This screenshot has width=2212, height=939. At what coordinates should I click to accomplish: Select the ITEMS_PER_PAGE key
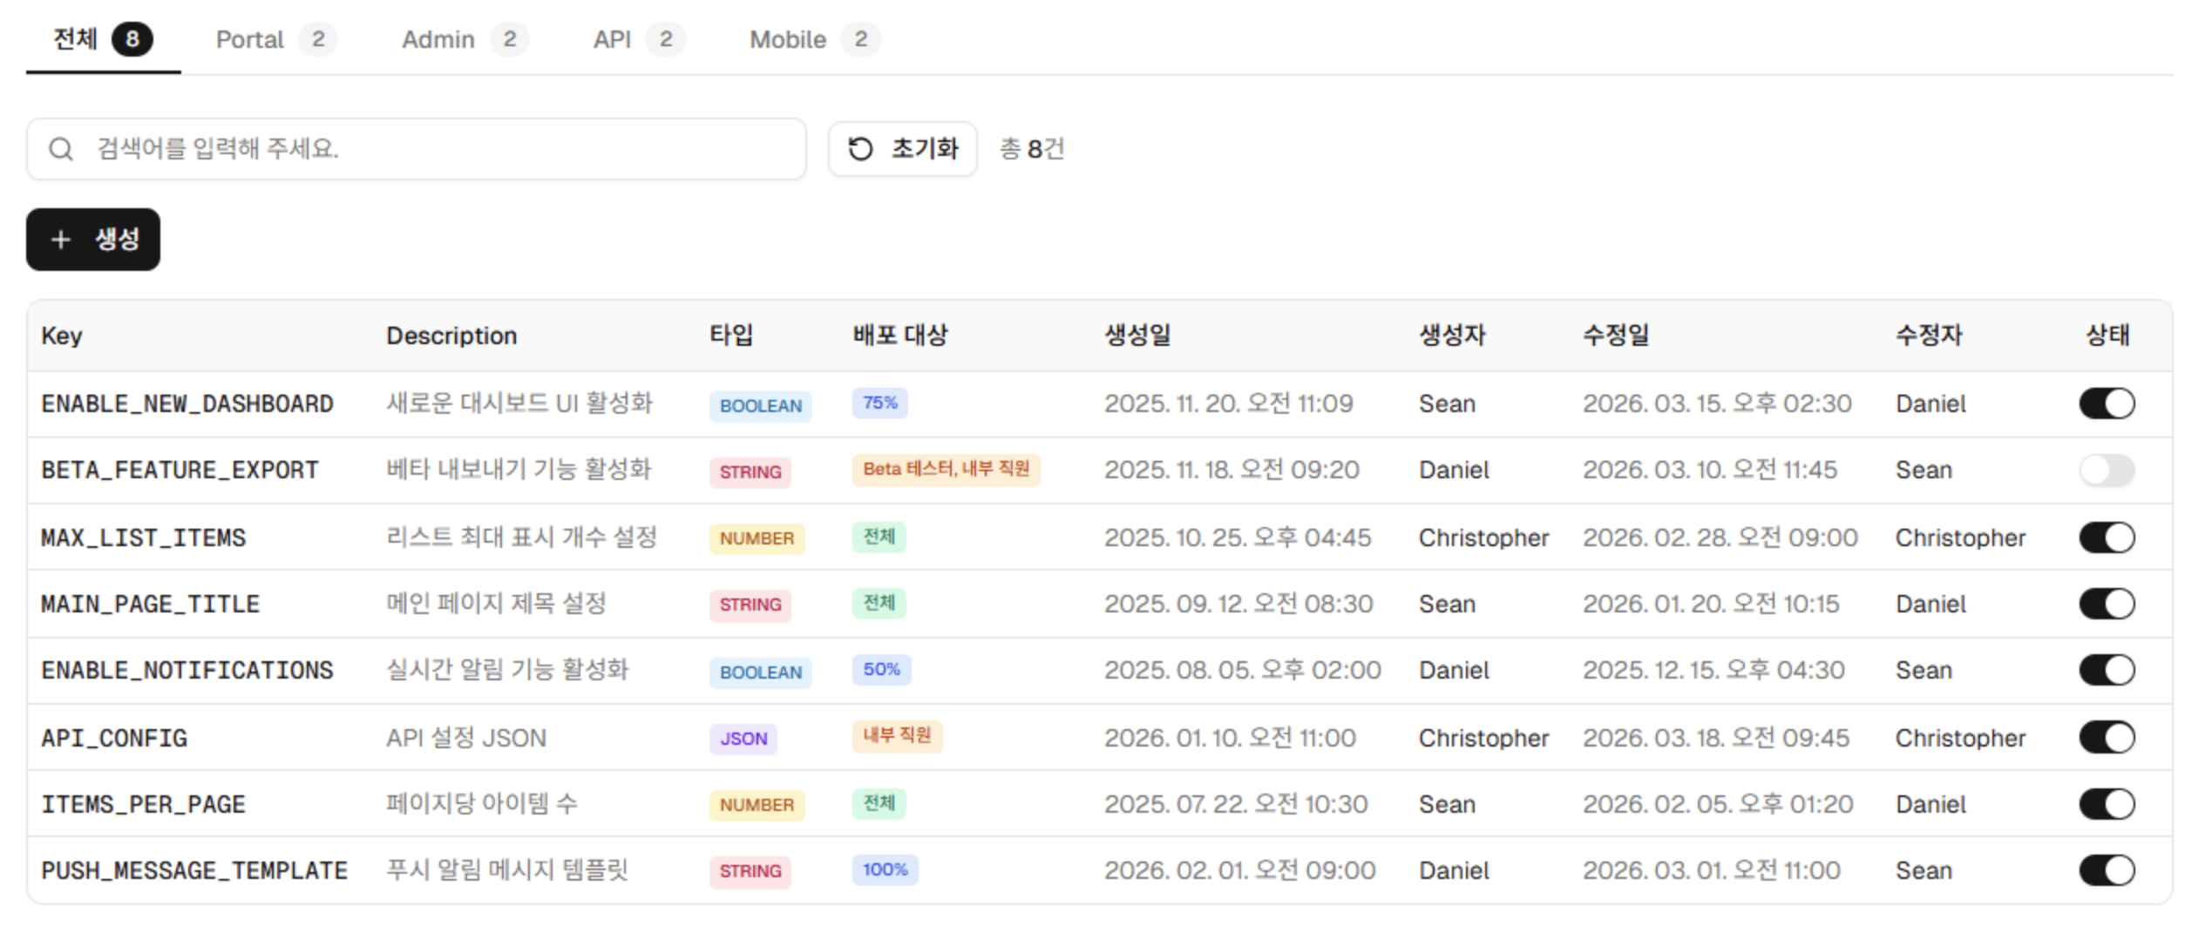143,805
